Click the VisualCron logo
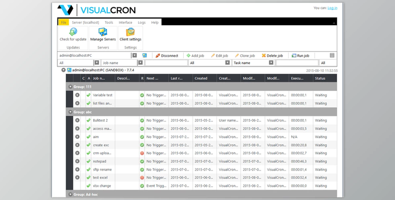 click(96, 10)
